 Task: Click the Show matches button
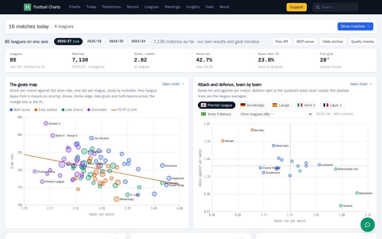coord(355,26)
